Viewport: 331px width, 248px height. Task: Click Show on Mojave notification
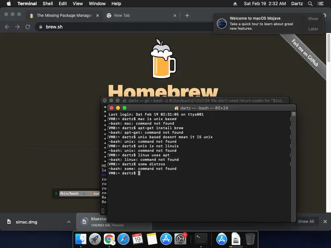click(x=313, y=18)
